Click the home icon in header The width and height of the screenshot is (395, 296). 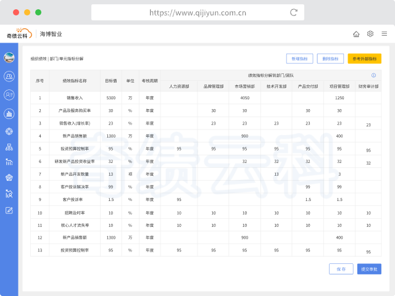pyautogui.click(x=356, y=34)
